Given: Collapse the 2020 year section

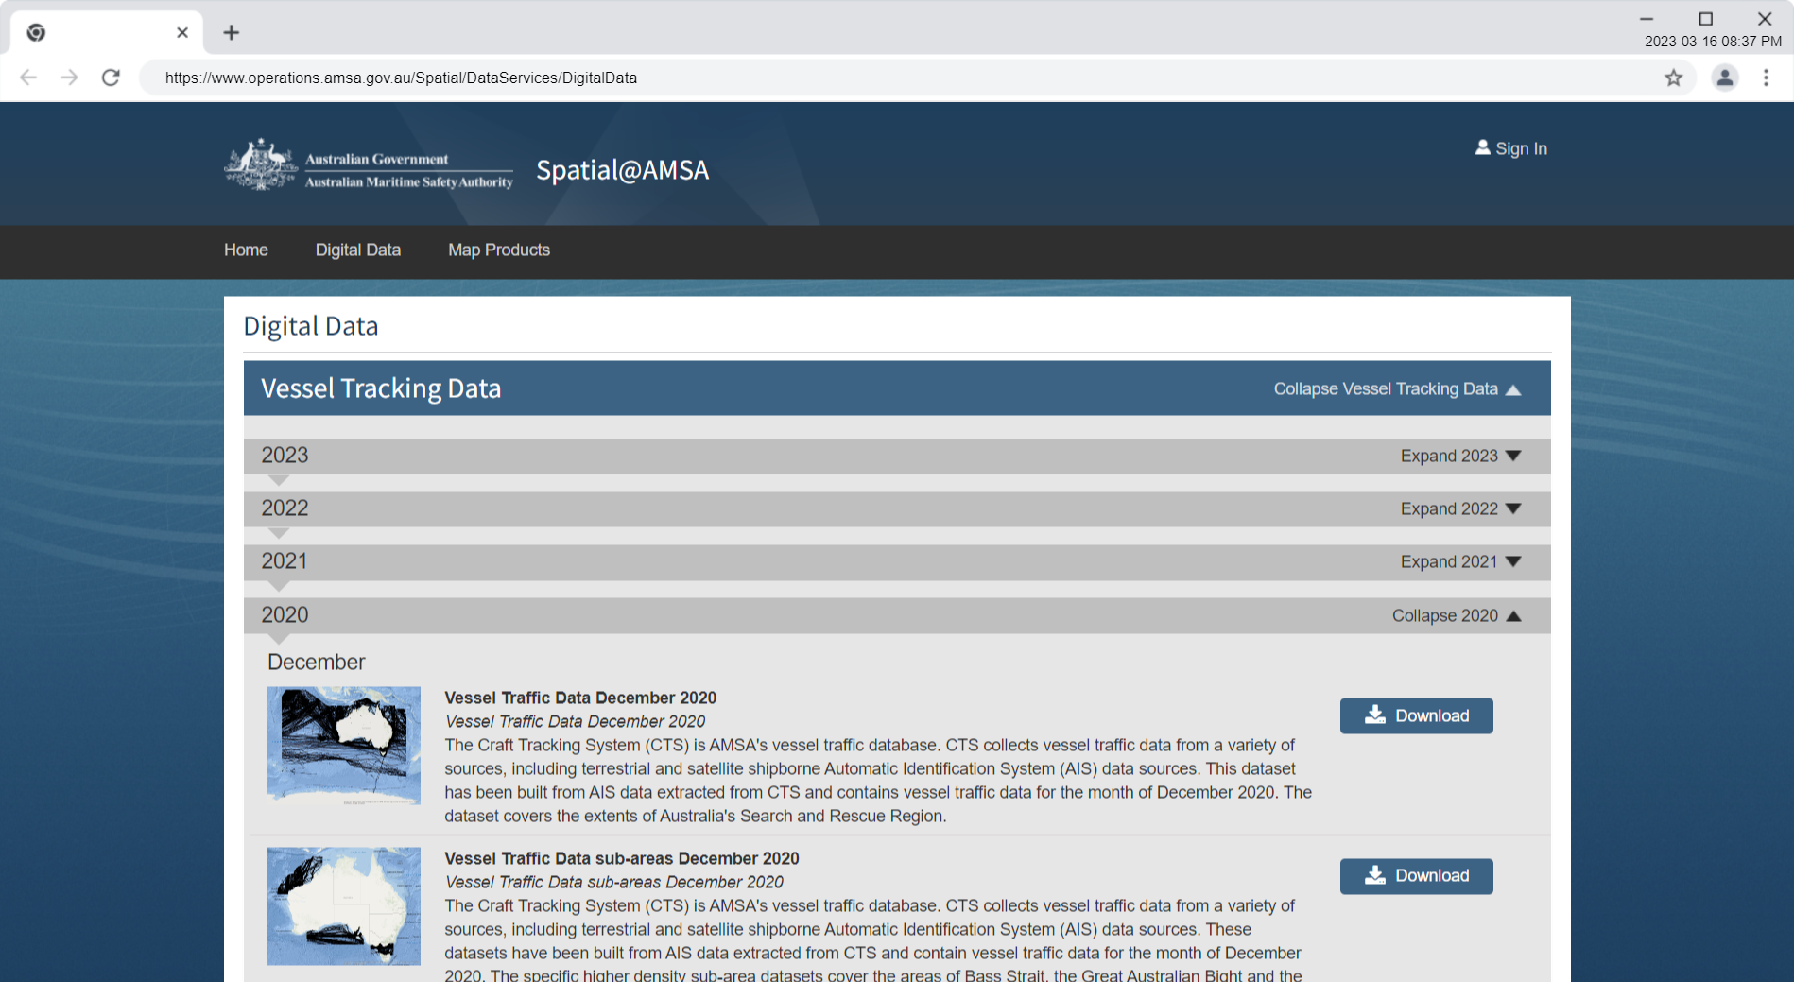Looking at the screenshot, I should pyautogui.click(x=1457, y=615).
